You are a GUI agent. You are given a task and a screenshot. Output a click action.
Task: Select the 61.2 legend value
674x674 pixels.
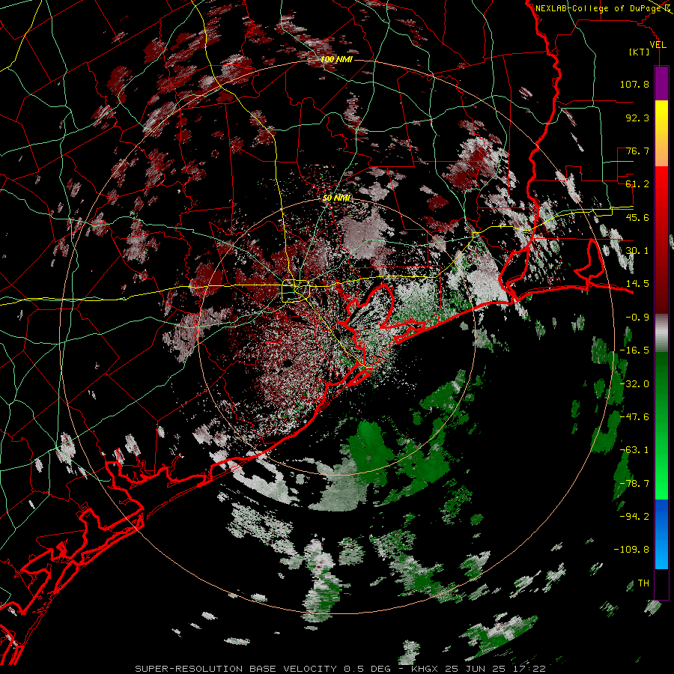point(637,184)
